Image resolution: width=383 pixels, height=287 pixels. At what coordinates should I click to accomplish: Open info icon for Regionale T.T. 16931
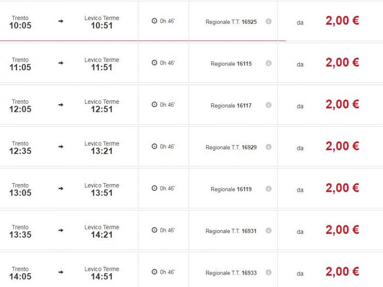tap(269, 231)
